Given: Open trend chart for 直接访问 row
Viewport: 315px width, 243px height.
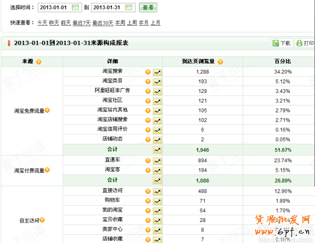Looking at the screenshot, I should click(x=157, y=191).
